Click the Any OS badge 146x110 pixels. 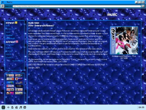(x=10, y=90)
